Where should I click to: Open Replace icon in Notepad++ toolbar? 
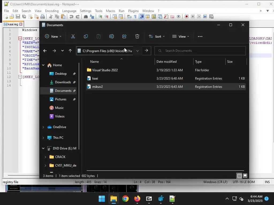(x=92, y=17)
